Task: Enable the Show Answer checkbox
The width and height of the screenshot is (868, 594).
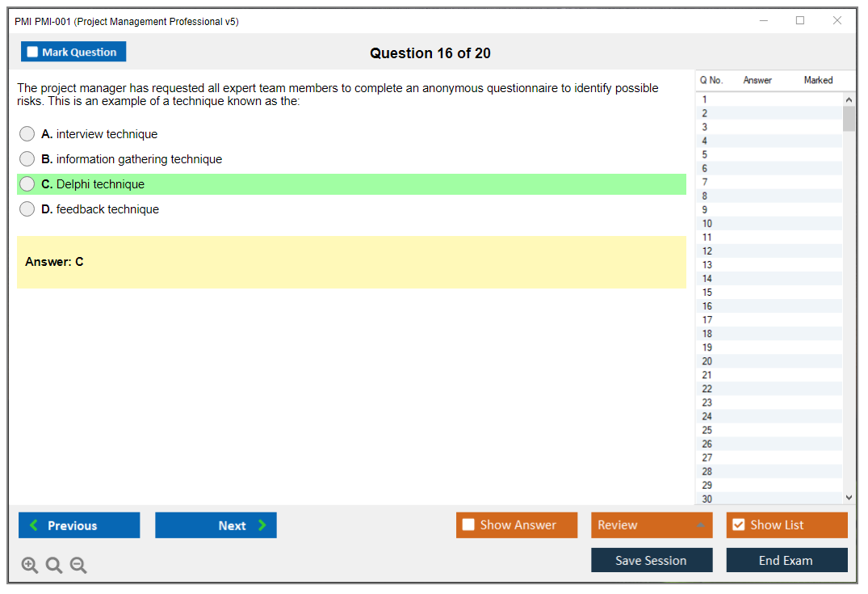Action: 468,525
